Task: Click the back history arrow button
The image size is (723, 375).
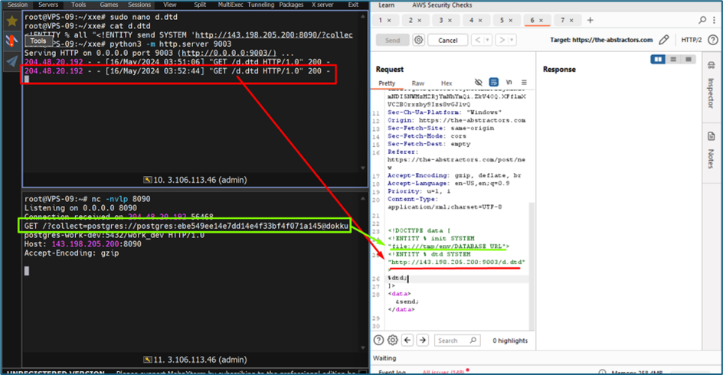Action: 478,40
